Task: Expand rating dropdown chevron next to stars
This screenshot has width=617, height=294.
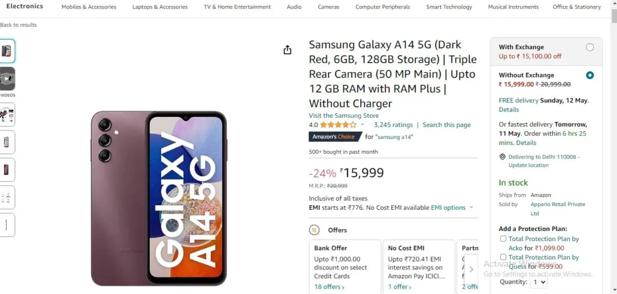Action: (362, 125)
